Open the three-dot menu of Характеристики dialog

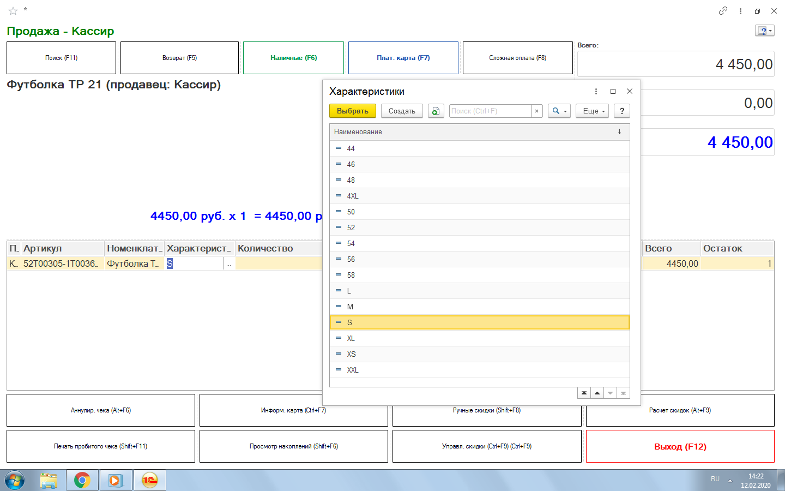tap(596, 92)
